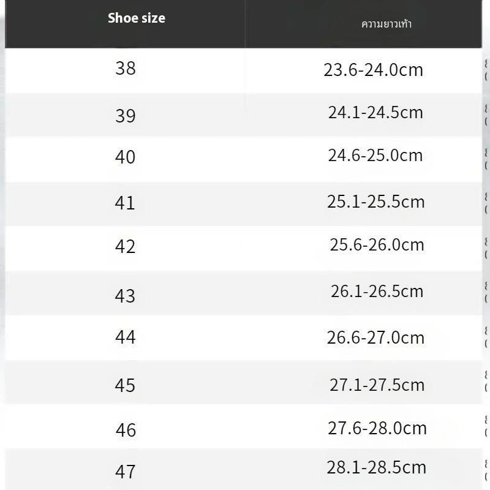
Task: Click the 24.1-24.5cm foot length value
Action: tap(375, 113)
